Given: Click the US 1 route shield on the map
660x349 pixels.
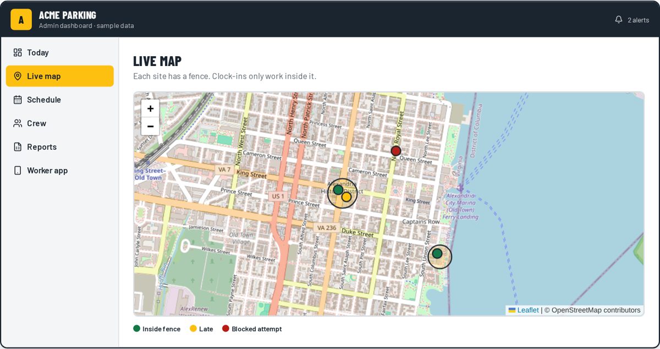Looking at the screenshot, I should click(278, 196).
